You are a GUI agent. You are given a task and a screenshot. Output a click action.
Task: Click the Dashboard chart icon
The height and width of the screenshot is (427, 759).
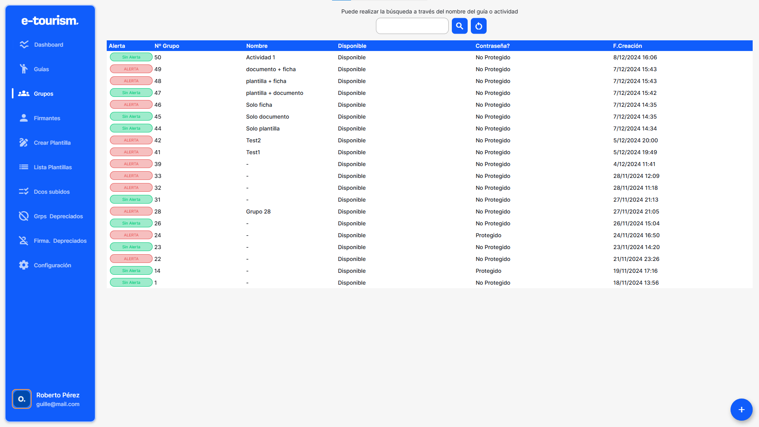coord(24,45)
